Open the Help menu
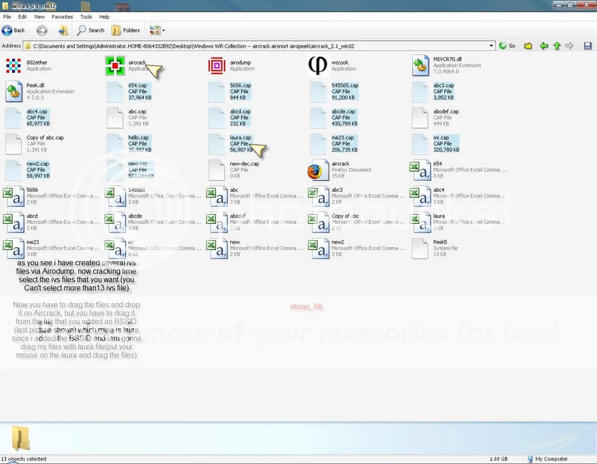Viewport: 597px width, 464px height. coord(104,17)
